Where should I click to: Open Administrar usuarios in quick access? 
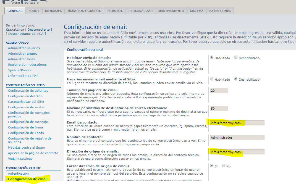tap(24, 48)
